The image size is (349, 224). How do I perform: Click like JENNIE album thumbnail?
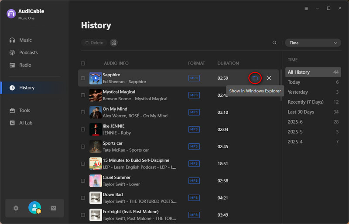coord(96,129)
